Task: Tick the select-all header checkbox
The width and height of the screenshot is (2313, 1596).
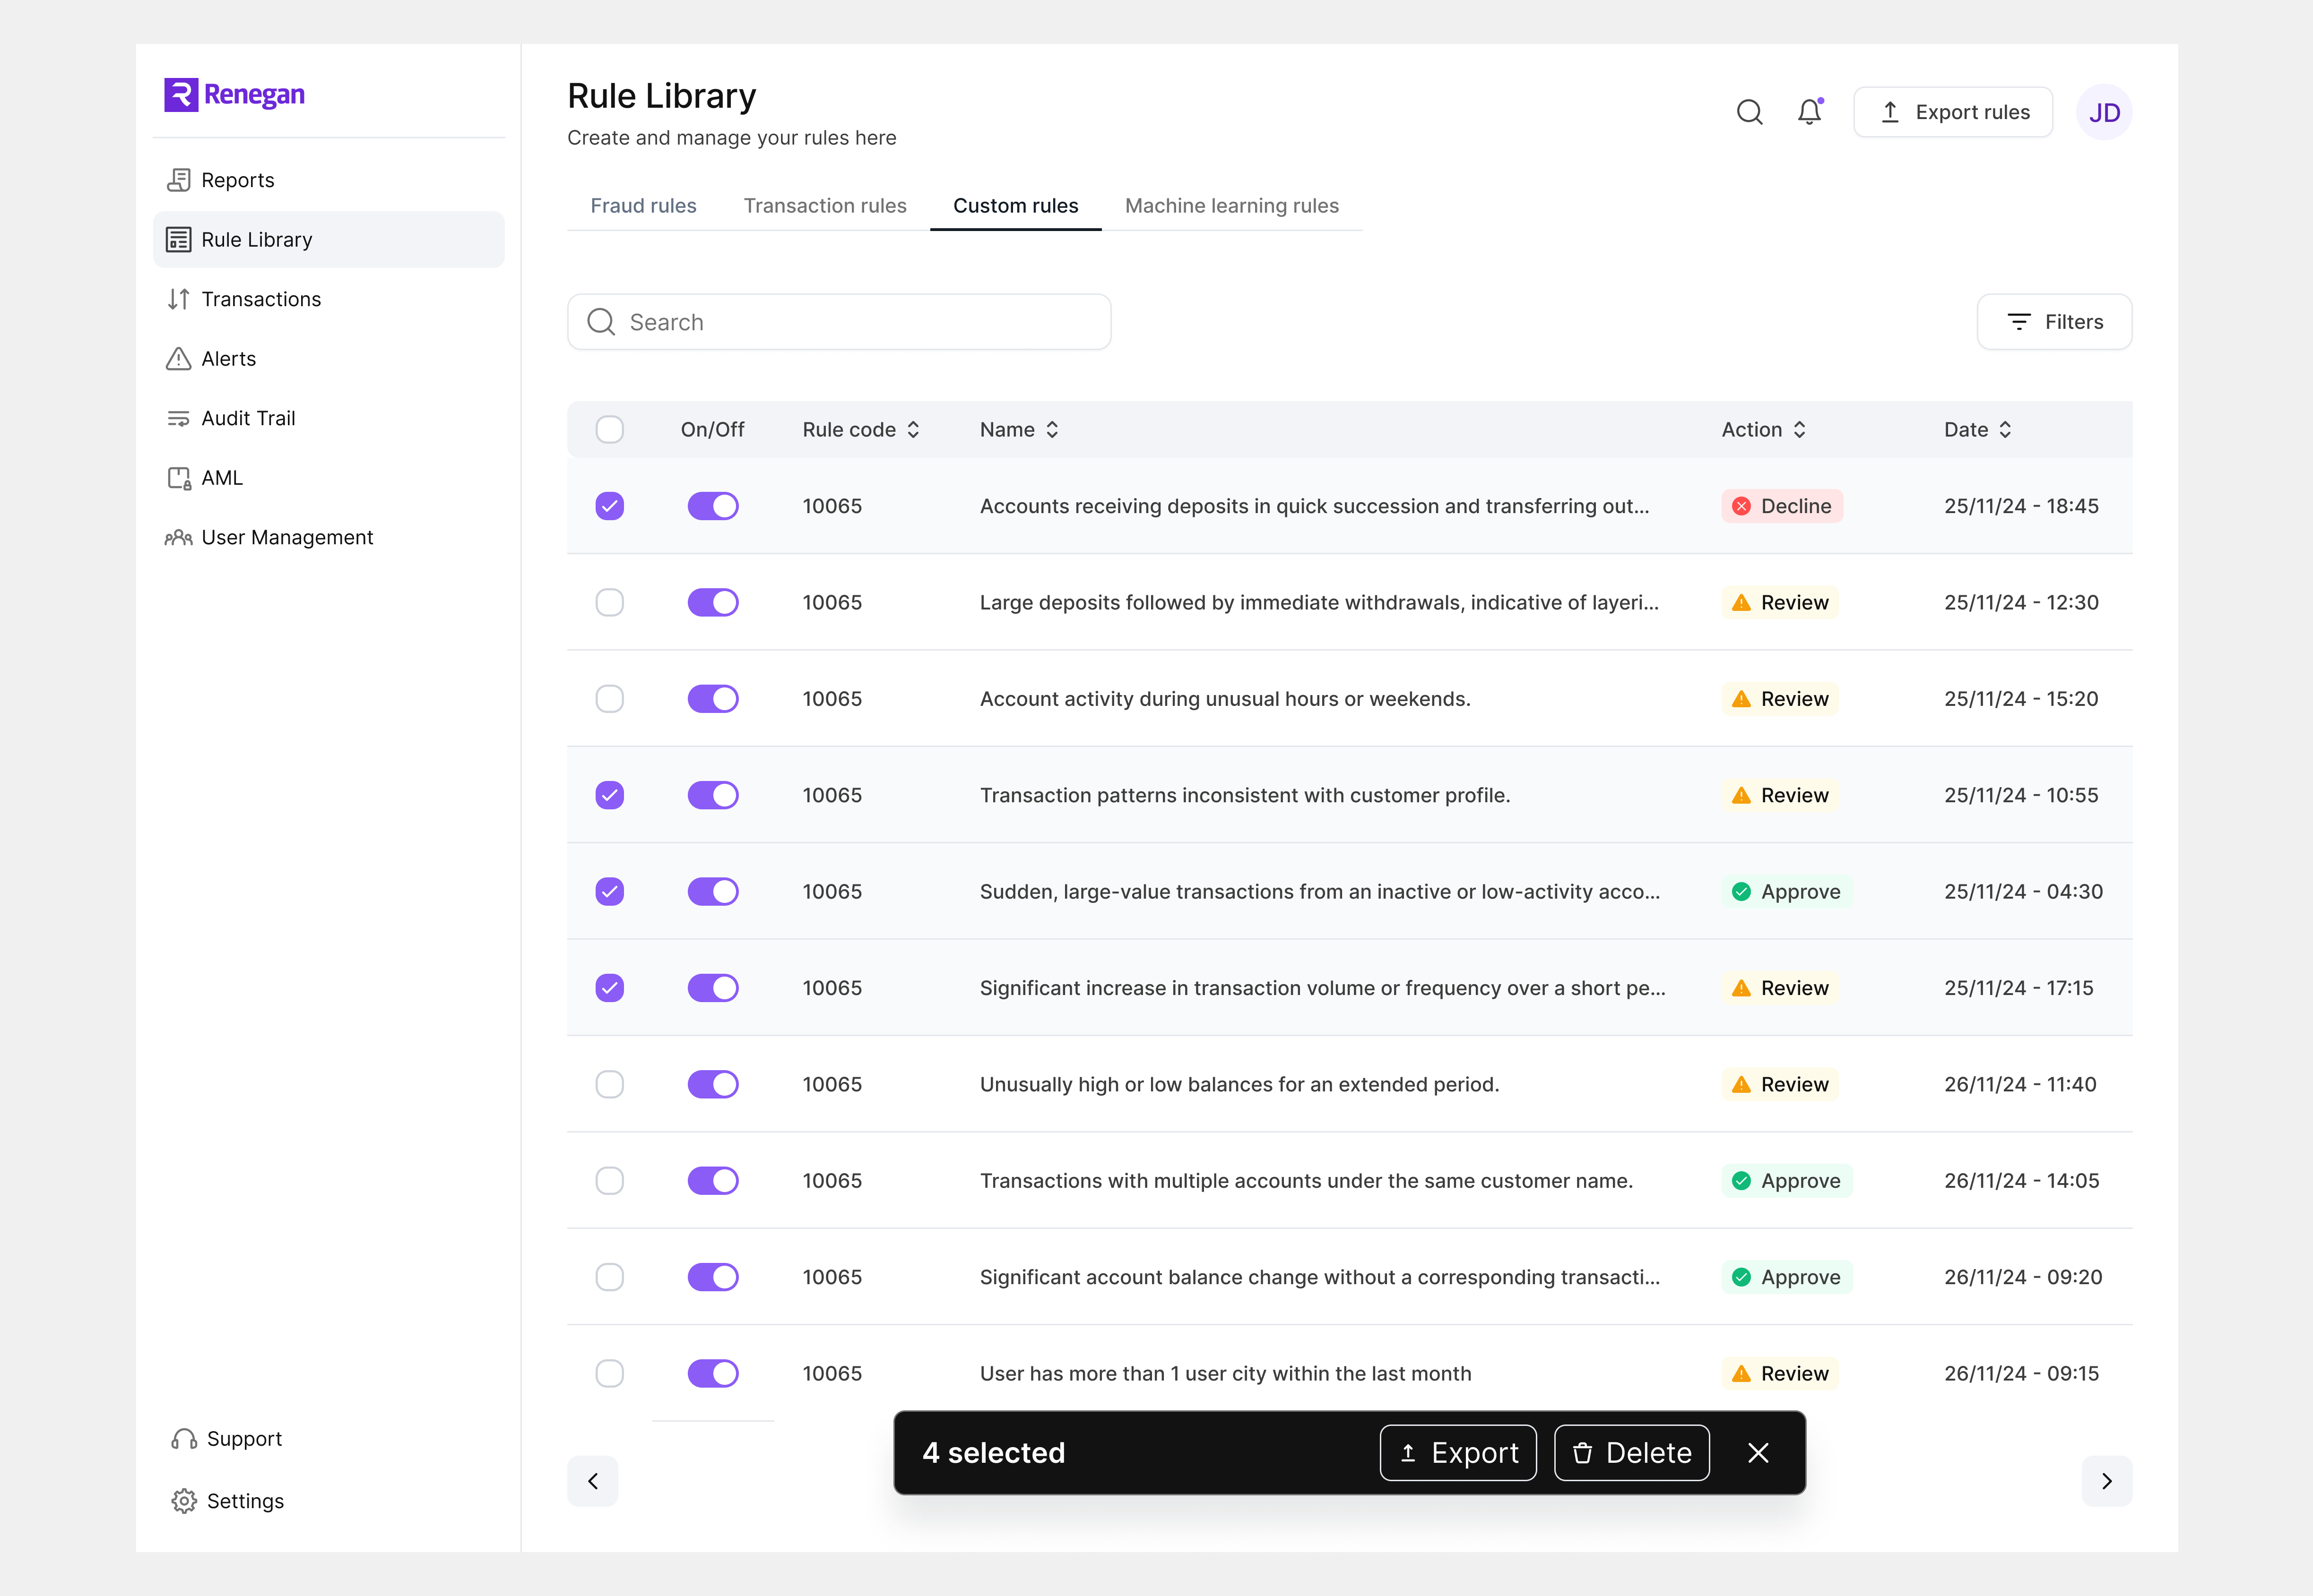Action: pos(609,430)
